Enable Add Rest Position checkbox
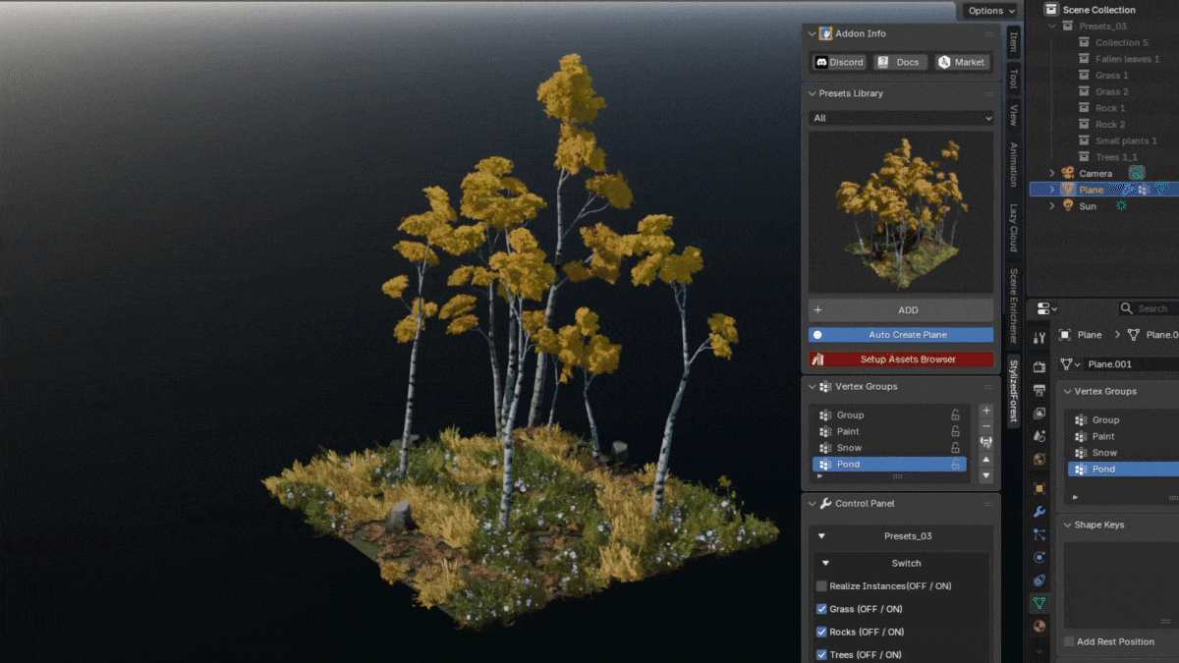1179x663 pixels. (x=1069, y=641)
